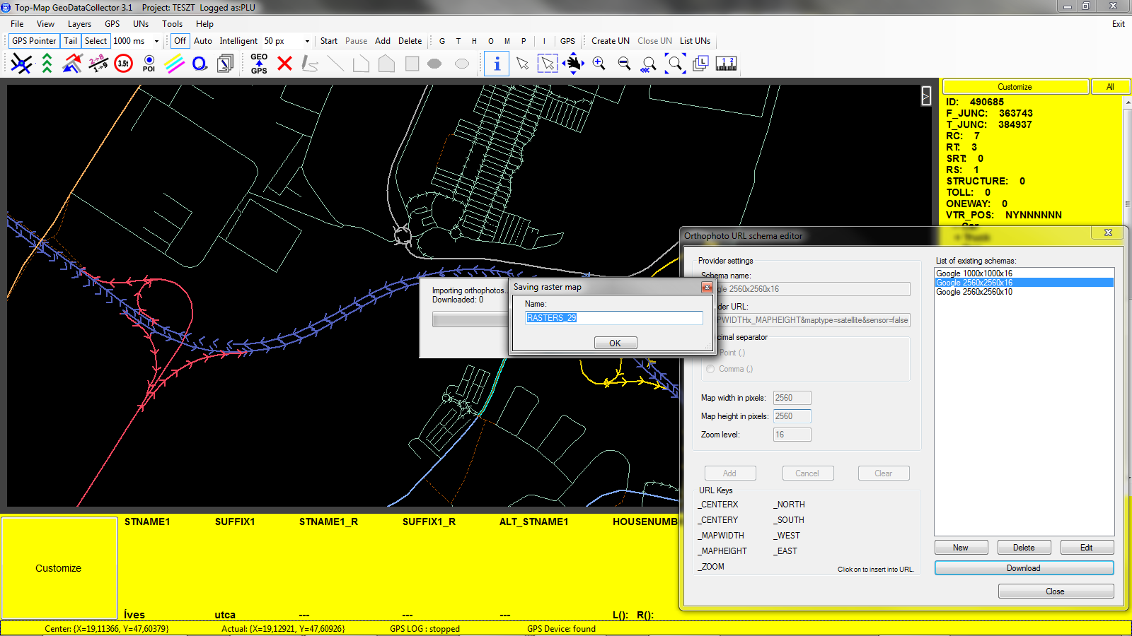Click the zoom in magnifier

tap(599, 64)
